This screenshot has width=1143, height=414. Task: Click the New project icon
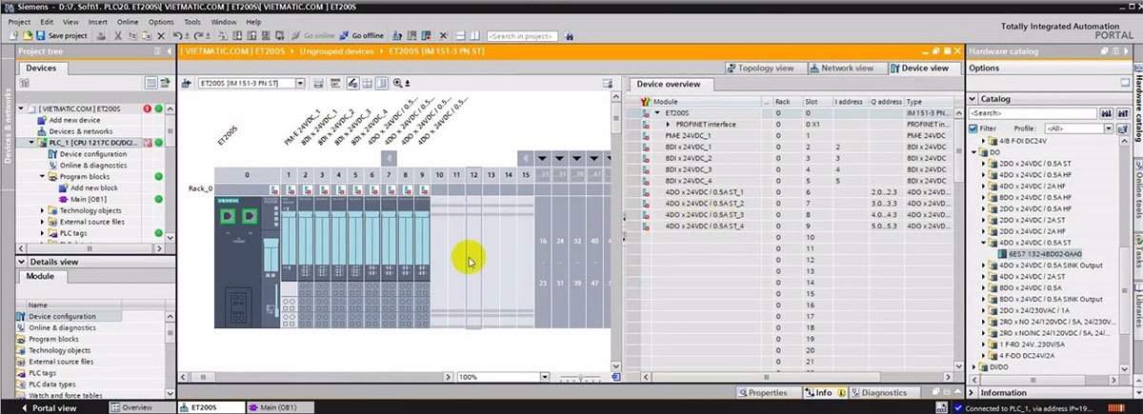pos(12,35)
